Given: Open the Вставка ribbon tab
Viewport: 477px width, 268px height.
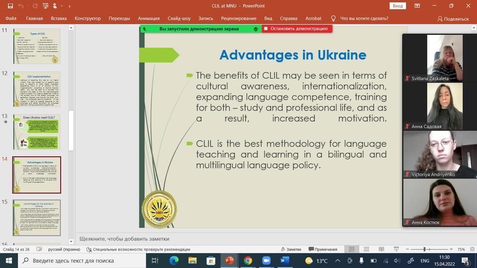Looking at the screenshot, I should pos(59,18).
